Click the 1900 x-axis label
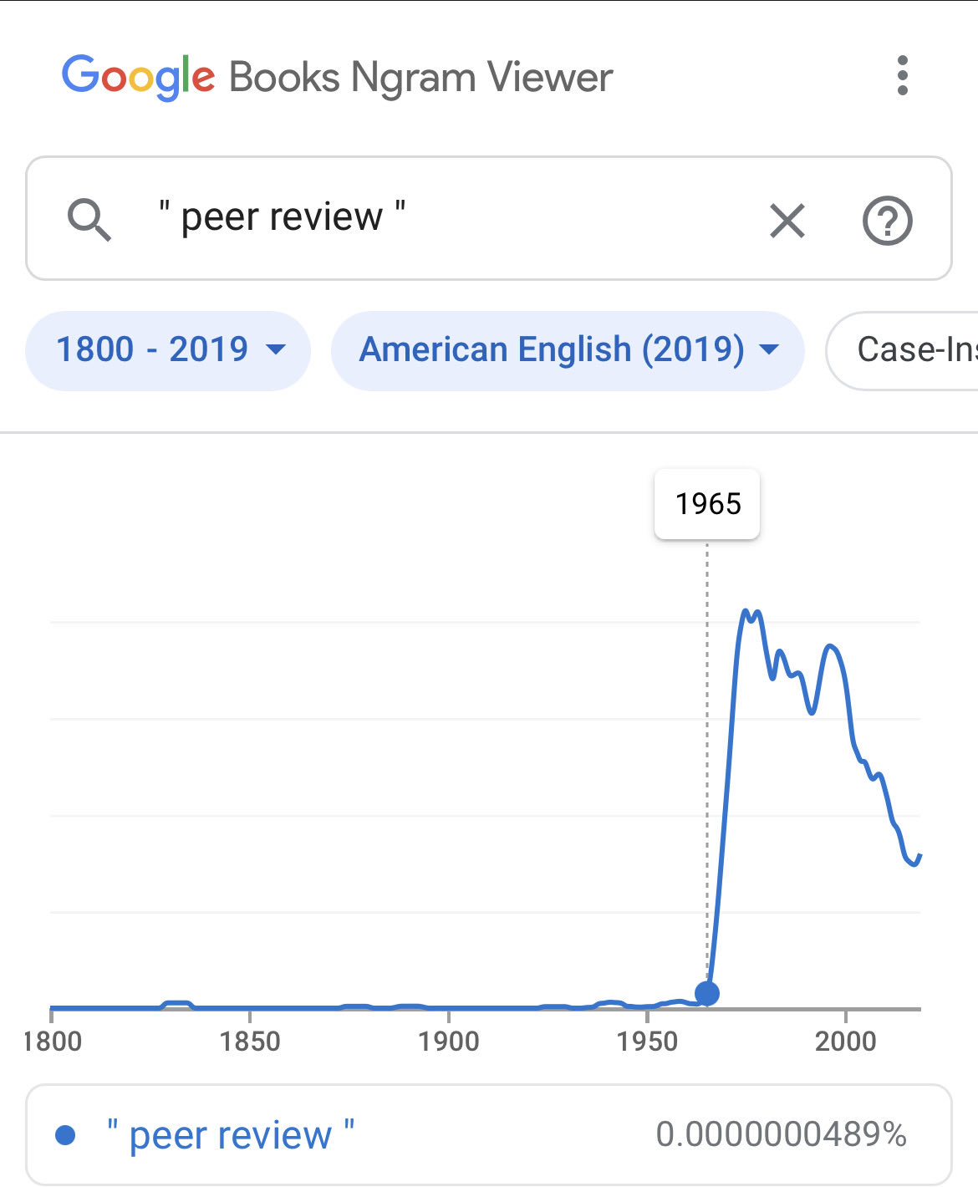 pos(449,1042)
